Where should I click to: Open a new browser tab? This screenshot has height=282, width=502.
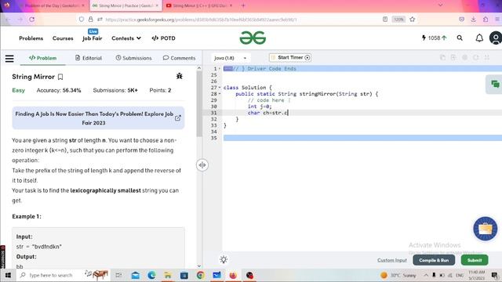tap(243, 5)
